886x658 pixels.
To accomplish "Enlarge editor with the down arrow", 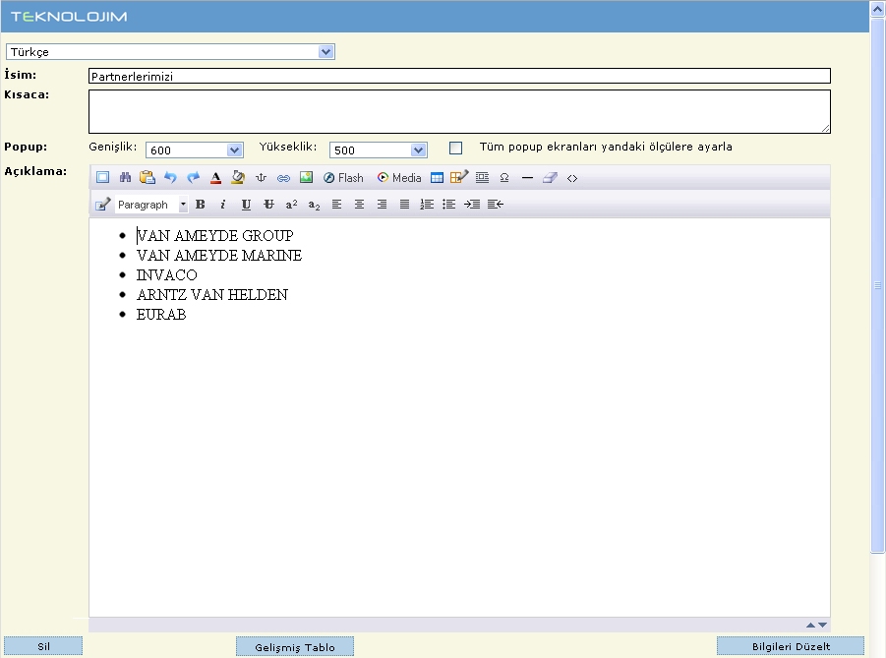I will point(823,625).
